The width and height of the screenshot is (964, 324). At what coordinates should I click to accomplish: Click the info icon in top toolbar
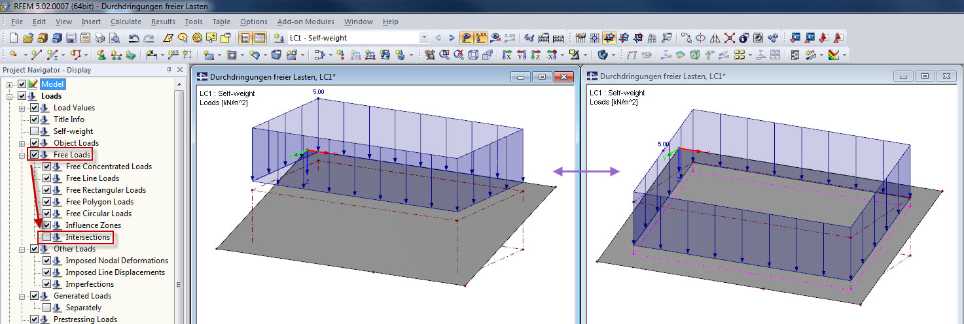pyautogui.click(x=744, y=38)
